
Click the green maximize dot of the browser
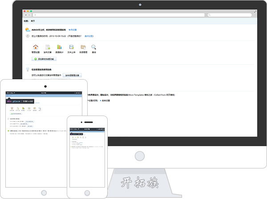(x=31, y=11)
